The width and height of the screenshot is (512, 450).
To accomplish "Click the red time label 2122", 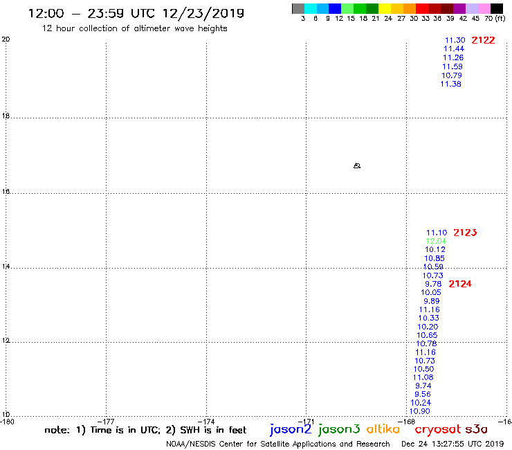I will tap(483, 40).
